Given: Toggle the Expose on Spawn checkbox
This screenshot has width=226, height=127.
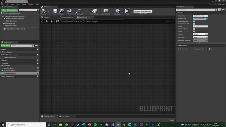Looking at the screenshot, I should pyautogui.click(x=194, y=29).
